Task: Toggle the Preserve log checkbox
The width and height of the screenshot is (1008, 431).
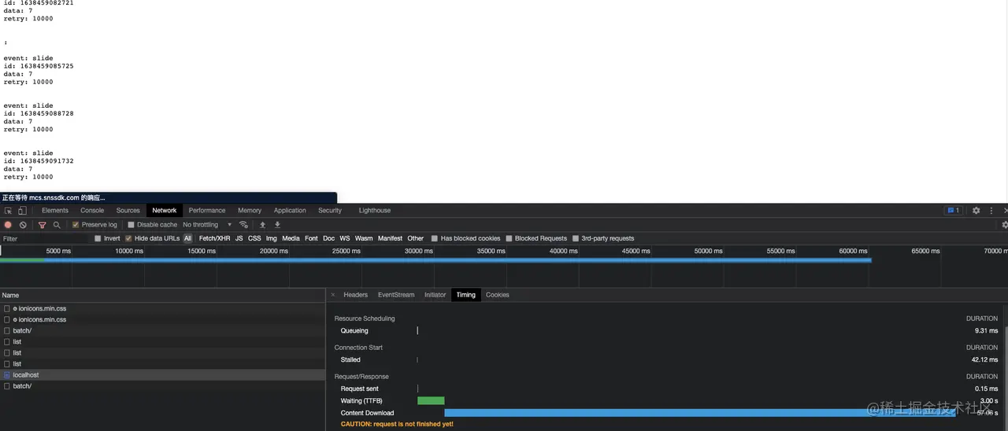Action: 76,225
